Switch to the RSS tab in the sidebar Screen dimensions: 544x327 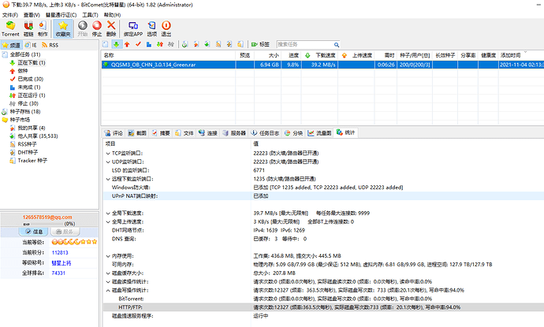50,45
